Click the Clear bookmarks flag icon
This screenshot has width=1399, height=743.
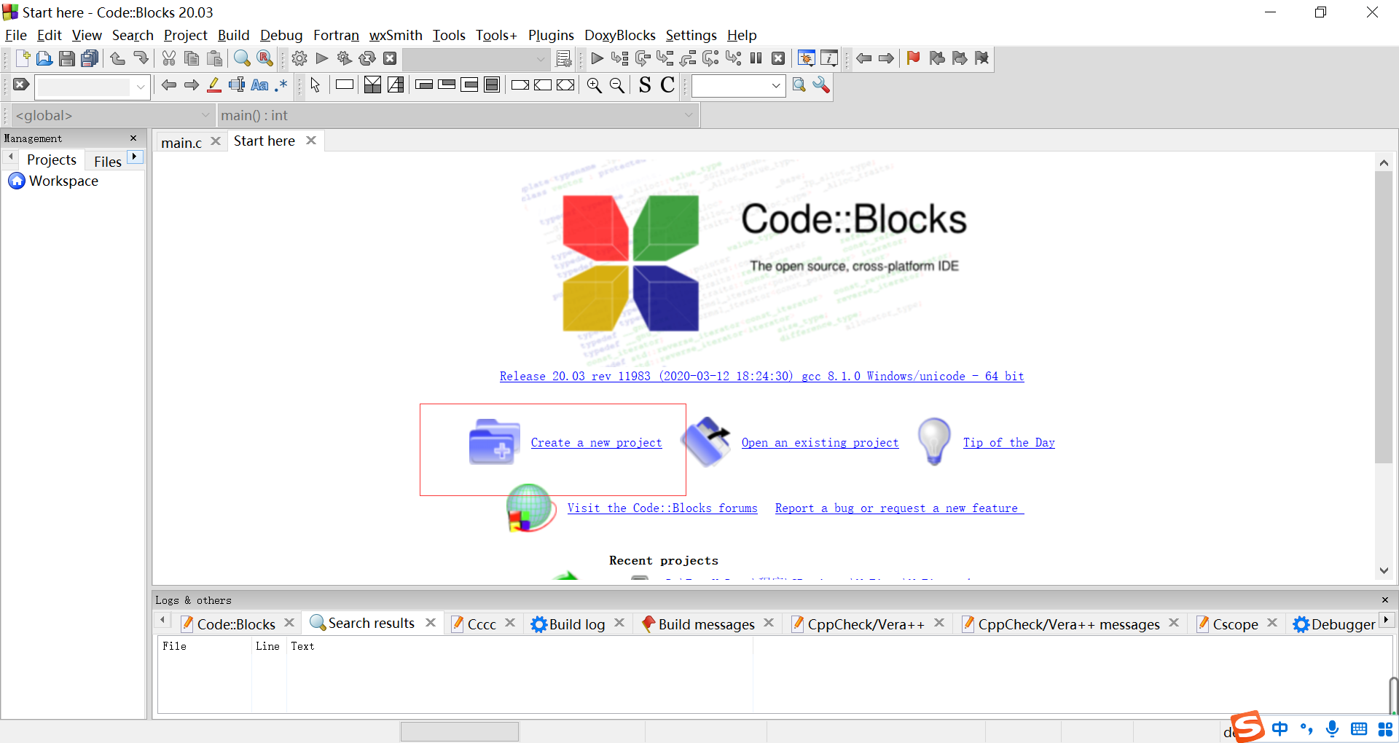pos(981,58)
